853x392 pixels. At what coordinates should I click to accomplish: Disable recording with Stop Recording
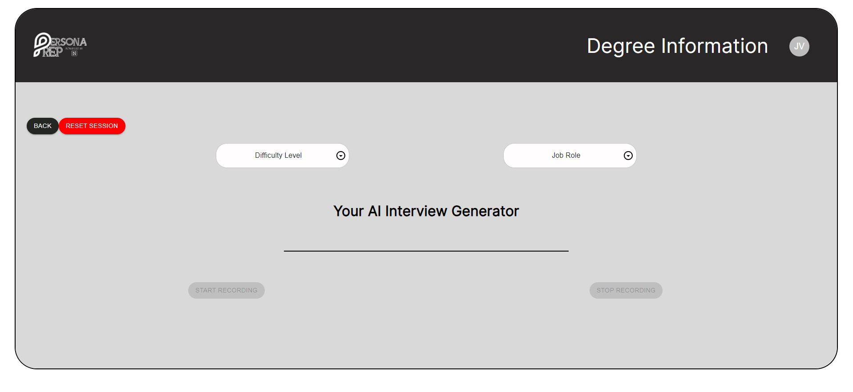pos(626,290)
